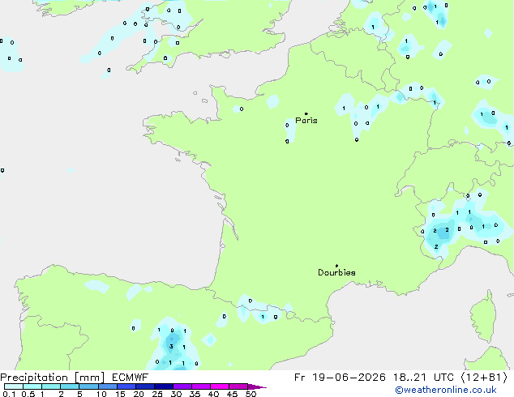The width and height of the screenshot is (514, 397).
Task: Click the '18..21 UTC' time range text
Action: 423,378
